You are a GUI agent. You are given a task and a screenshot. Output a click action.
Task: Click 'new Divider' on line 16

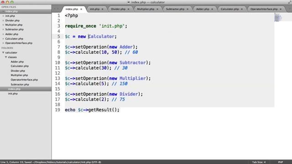pos(124,94)
